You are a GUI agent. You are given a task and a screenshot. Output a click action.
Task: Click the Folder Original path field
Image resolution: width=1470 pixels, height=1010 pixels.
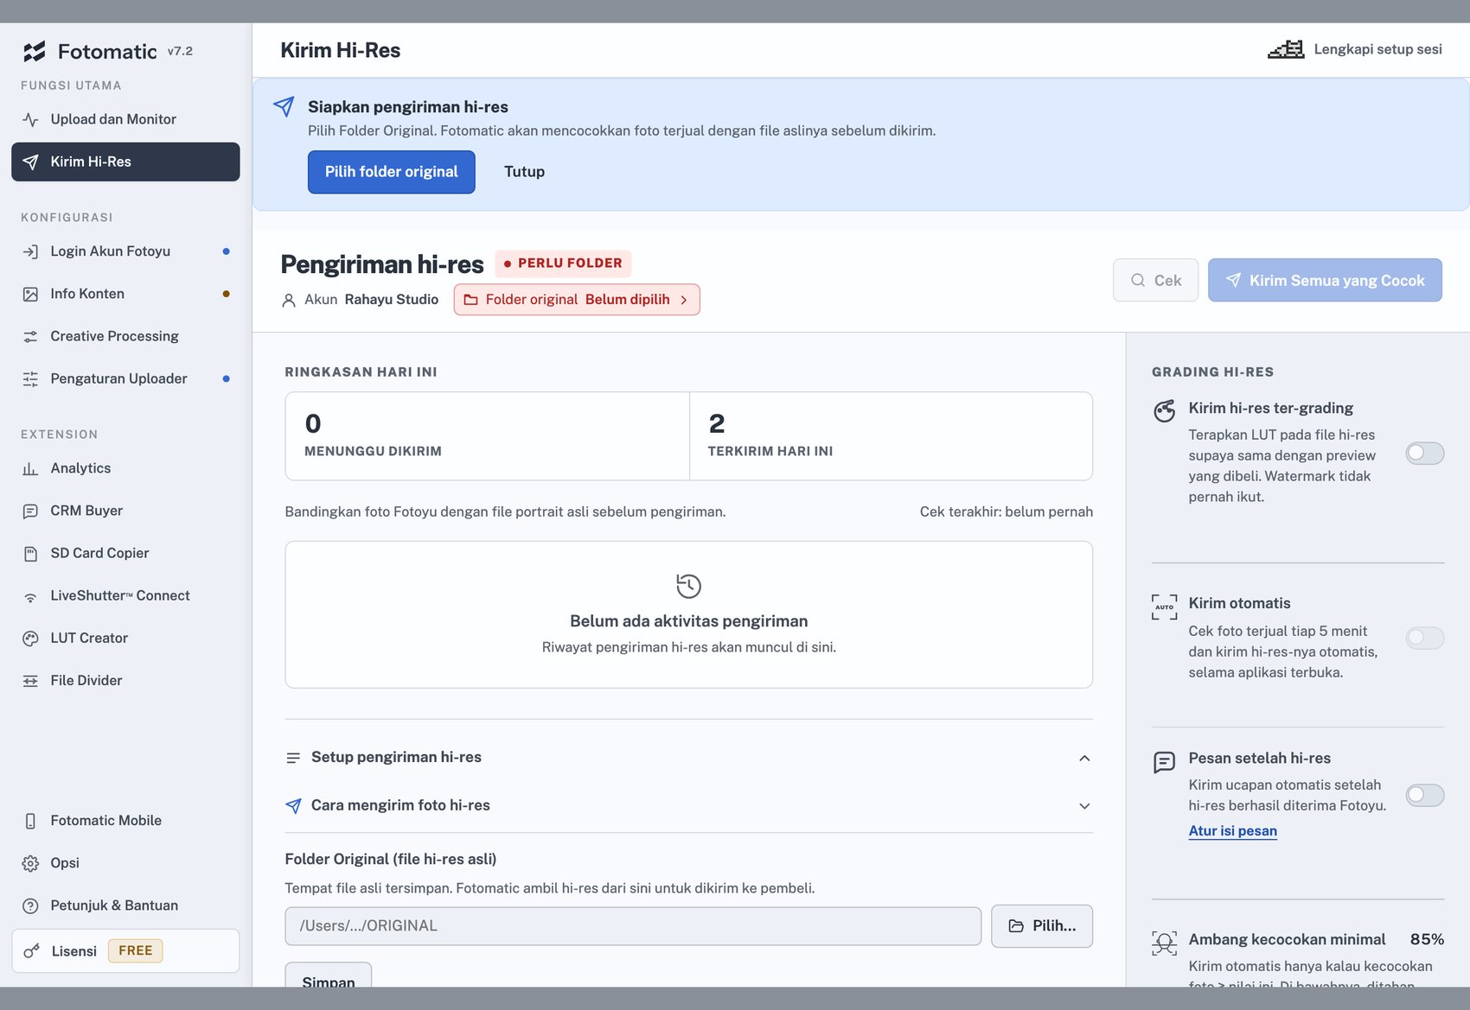[633, 926]
